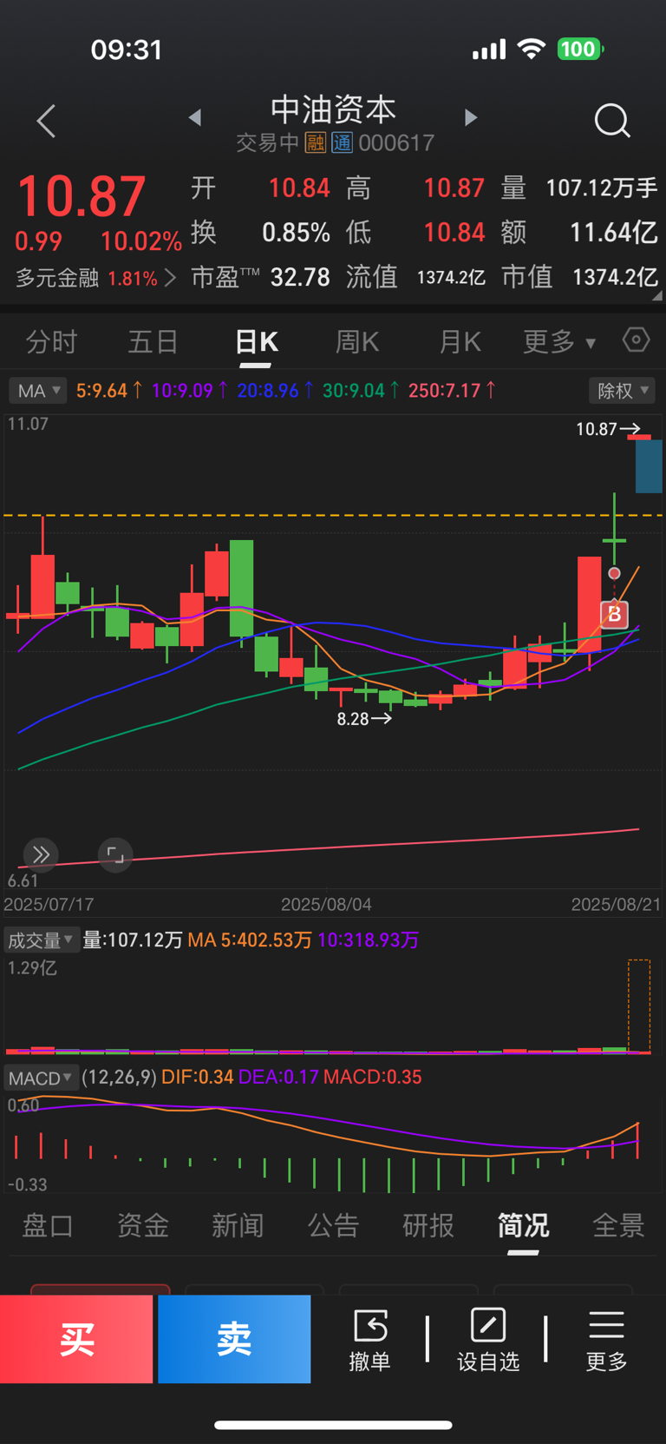666x1444 pixels.
Task: Switch to the 周K tab
Action: click(357, 342)
